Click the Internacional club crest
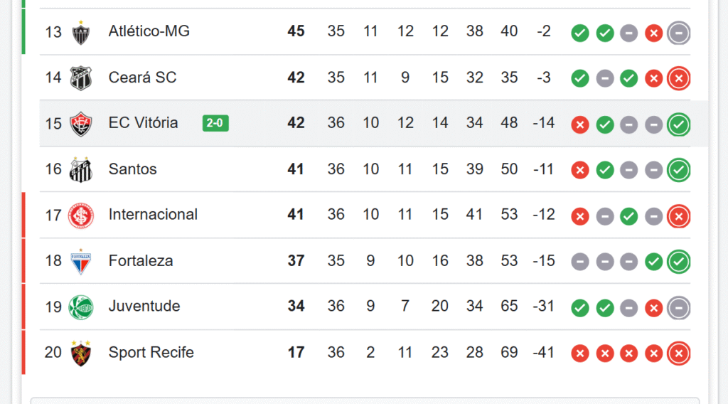This screenshot has width=728, height=404. [81, 216]
